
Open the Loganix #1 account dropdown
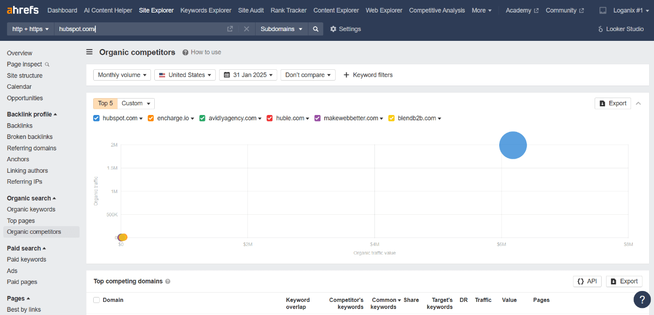(x=632, y=10)
